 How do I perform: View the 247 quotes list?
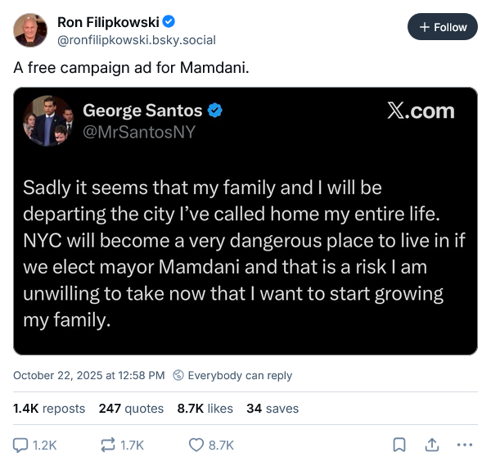point(131,408)
